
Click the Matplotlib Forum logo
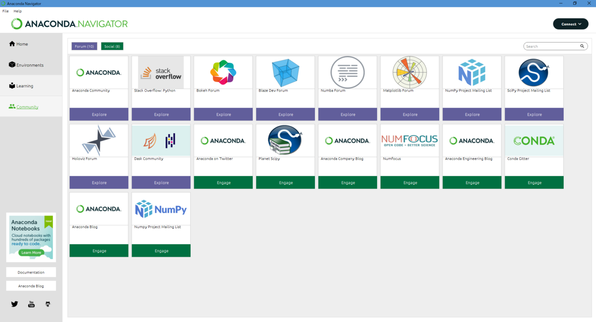pos(410,72)
